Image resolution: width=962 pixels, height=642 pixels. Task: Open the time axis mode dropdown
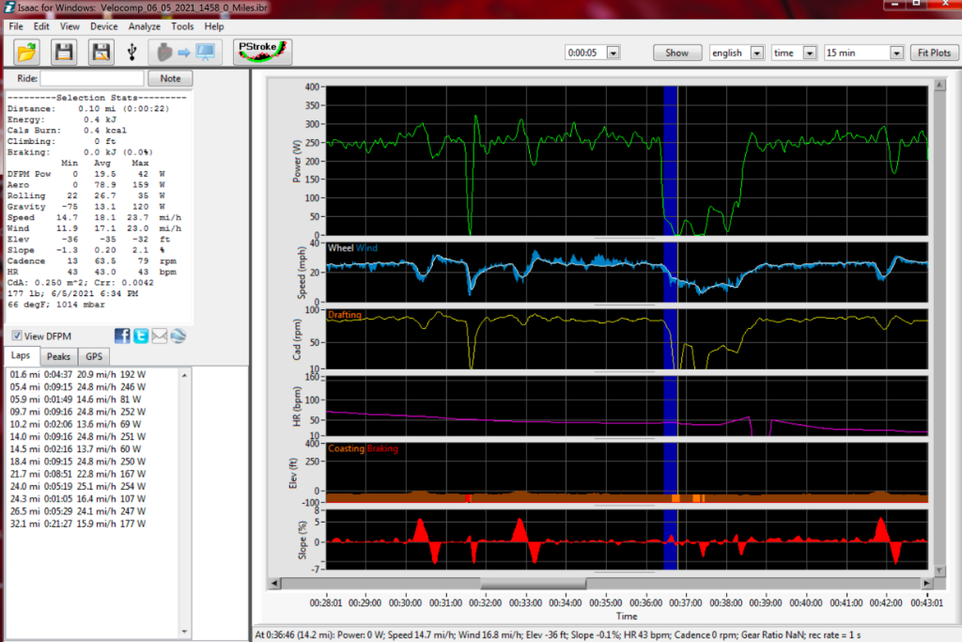810,53
